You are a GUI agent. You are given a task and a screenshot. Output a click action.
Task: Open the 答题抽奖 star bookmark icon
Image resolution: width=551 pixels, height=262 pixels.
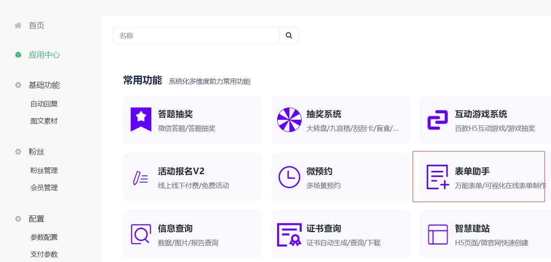(x=141, y=119)
